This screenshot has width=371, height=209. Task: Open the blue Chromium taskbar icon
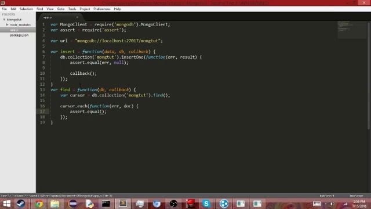(x=157, y=204)
